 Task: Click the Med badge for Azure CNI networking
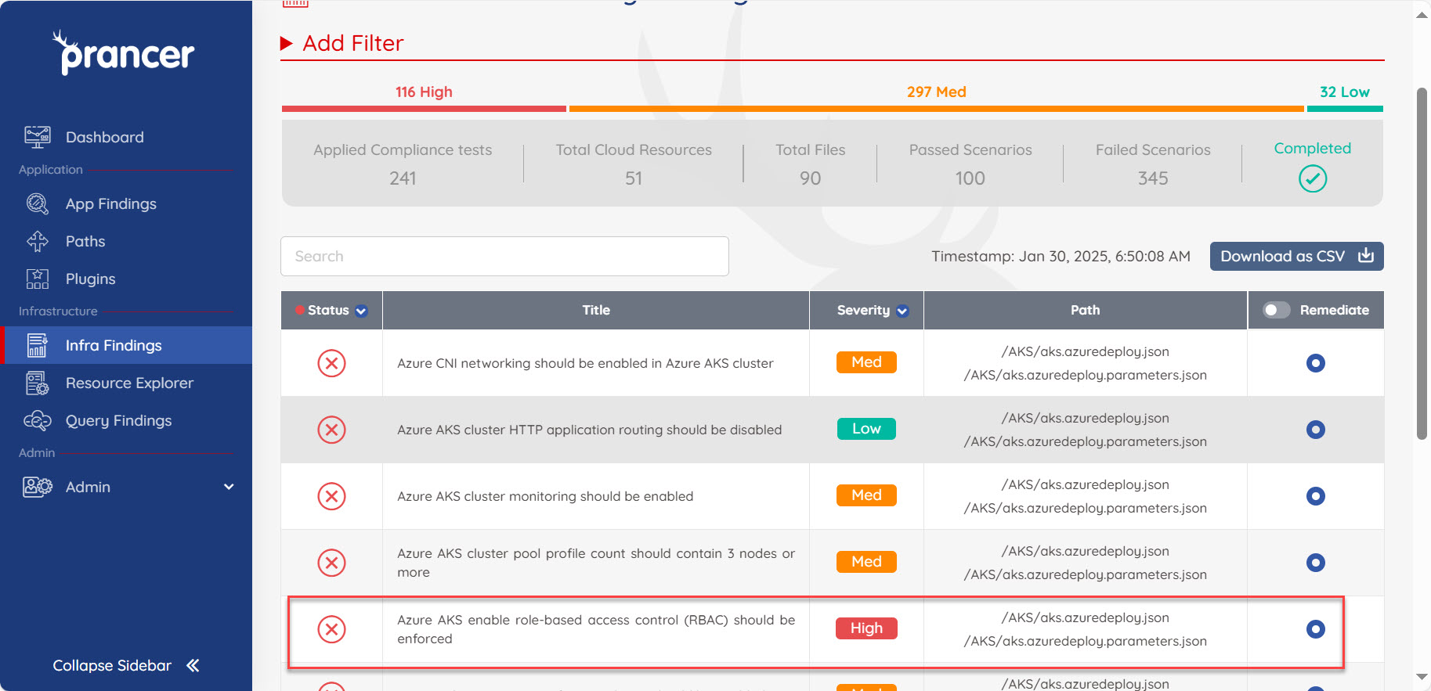pyautogui.click(x=866, y=362)
